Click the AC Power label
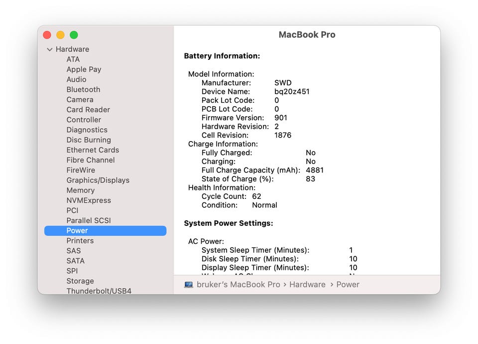This screenshot has width=478, height=344. pos(206,241)
